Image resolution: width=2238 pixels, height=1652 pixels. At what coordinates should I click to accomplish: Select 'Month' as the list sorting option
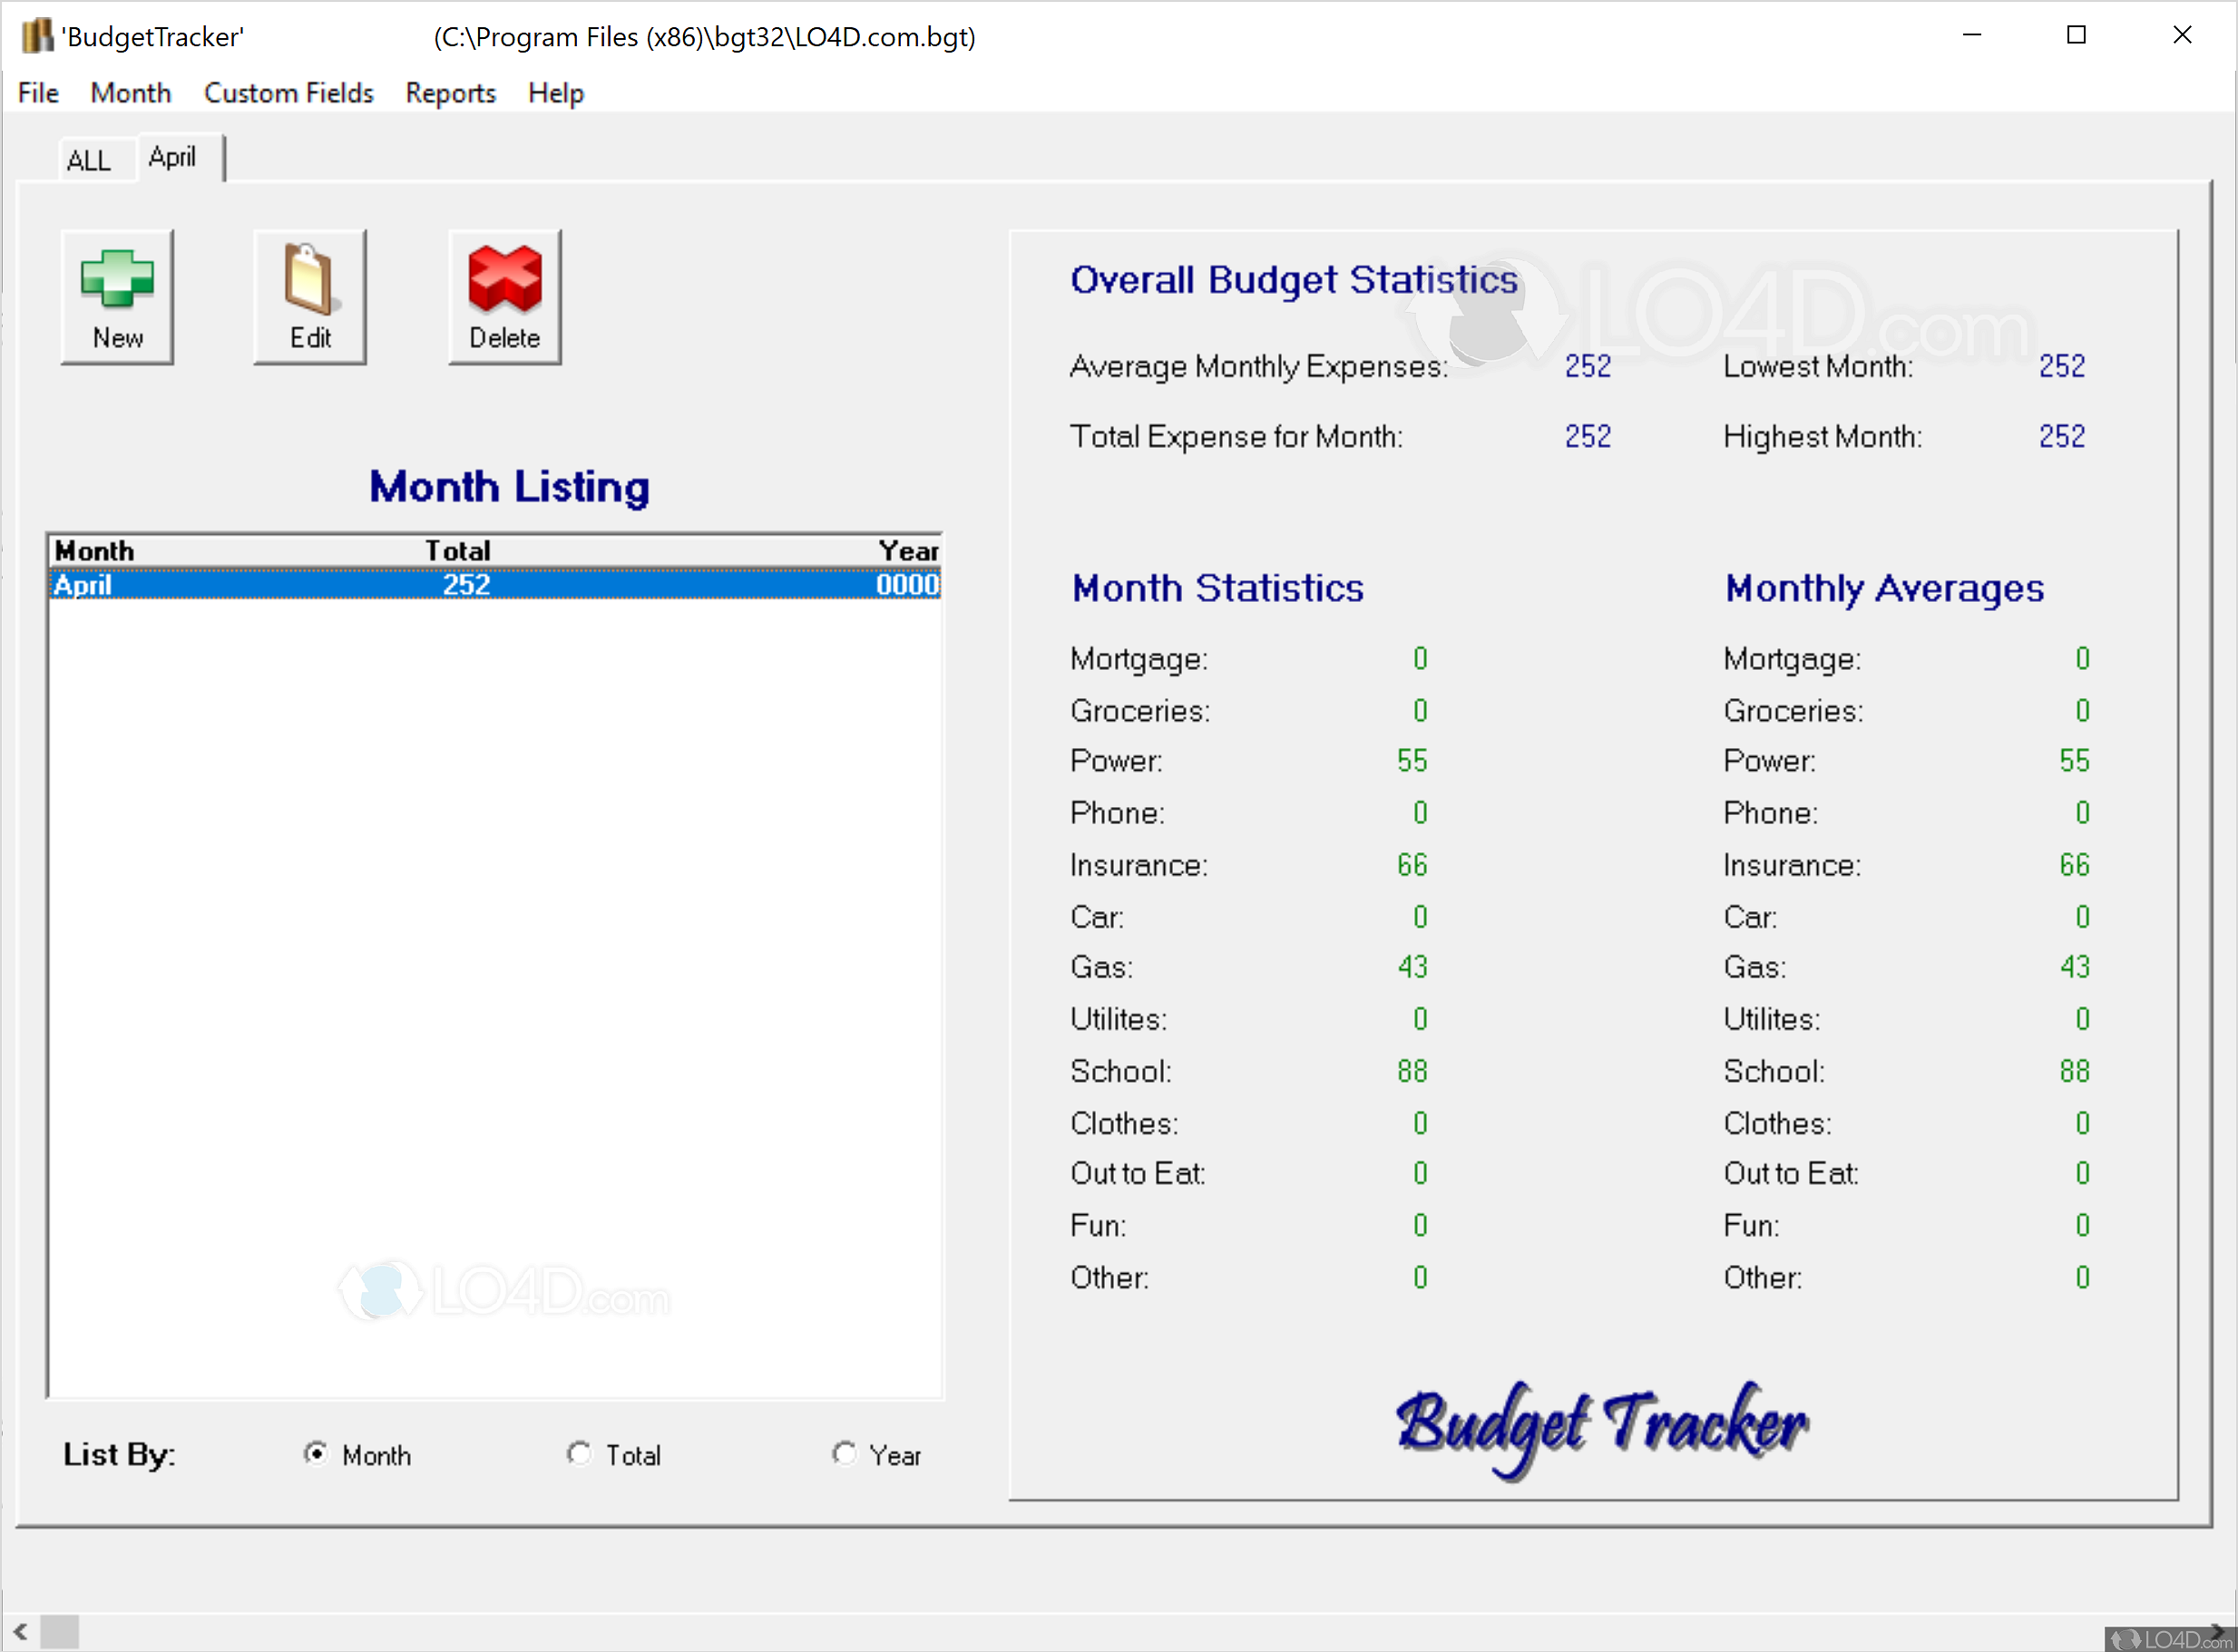pos(316,1455)
